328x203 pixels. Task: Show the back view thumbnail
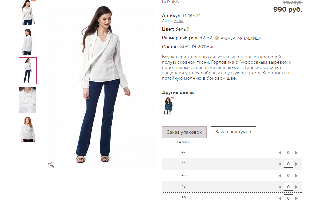point(28,42)
